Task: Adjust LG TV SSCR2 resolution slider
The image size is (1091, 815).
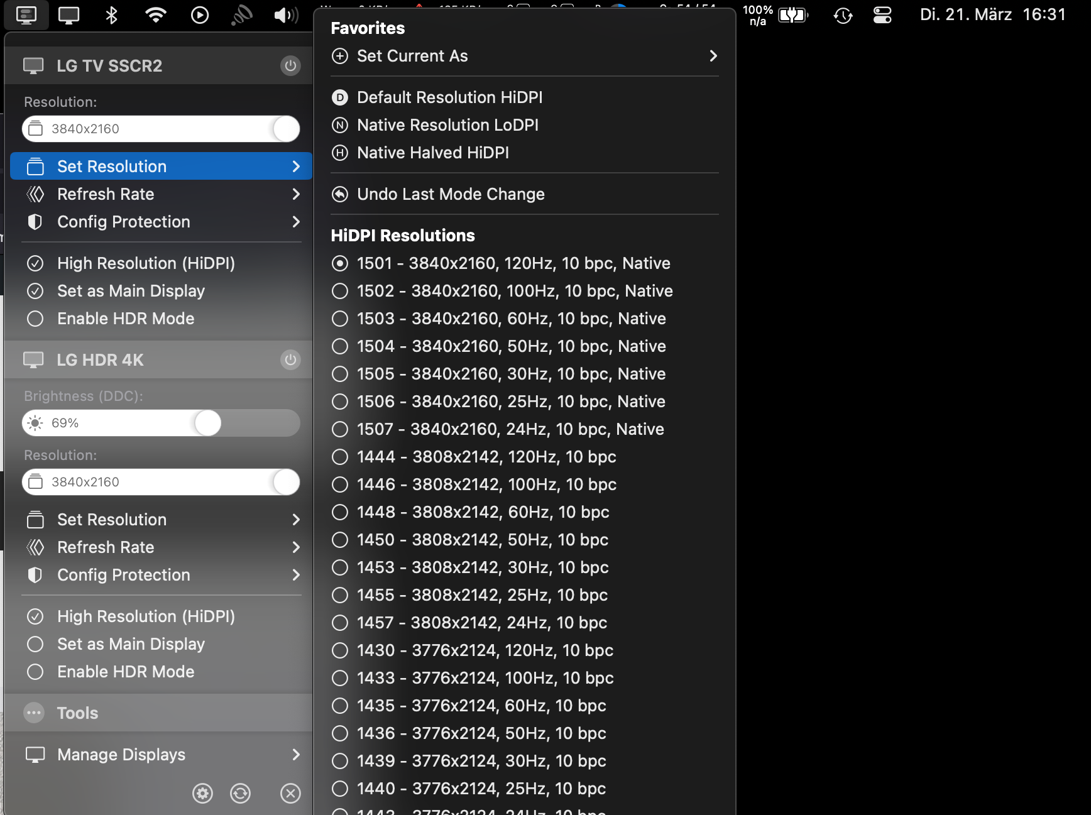Action: pos(161,129)
